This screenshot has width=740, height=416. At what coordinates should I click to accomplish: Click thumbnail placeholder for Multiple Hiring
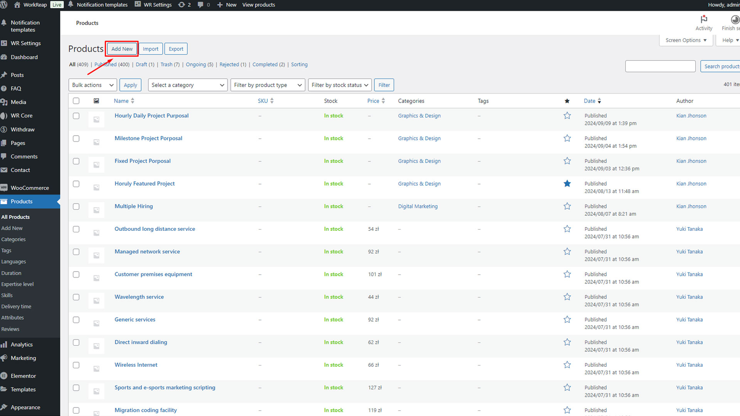(96, 210)
